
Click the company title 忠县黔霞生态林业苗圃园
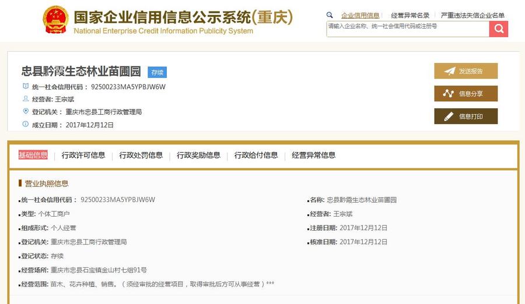[81, 71]
